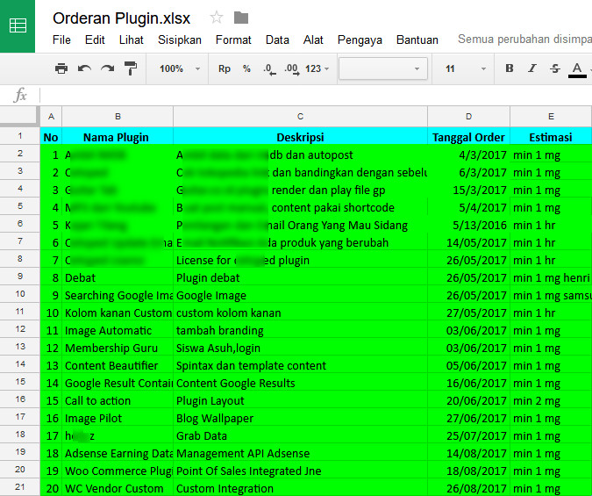Viewport: 592px width, 496px height.
Task: Select the tambah branding cell
Action: pos(300,330)
